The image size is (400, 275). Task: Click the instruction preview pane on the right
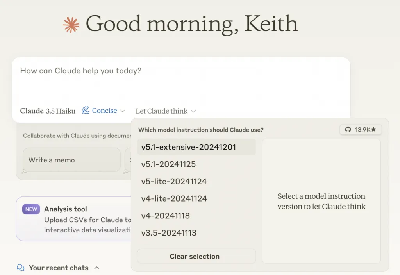click(x=321, y=201)
